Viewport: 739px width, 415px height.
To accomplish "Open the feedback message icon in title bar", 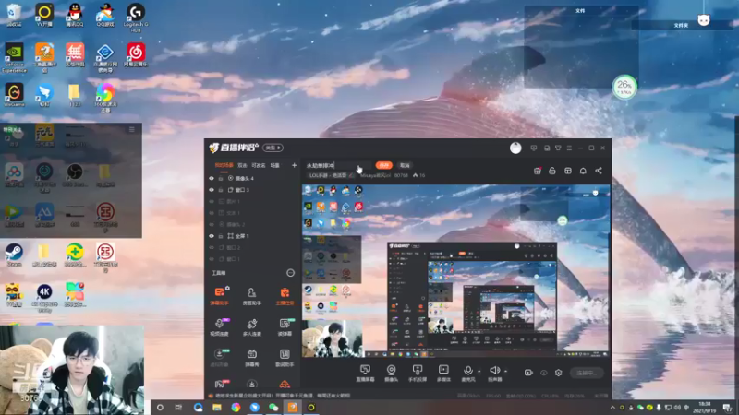I will tap(534, 148).
